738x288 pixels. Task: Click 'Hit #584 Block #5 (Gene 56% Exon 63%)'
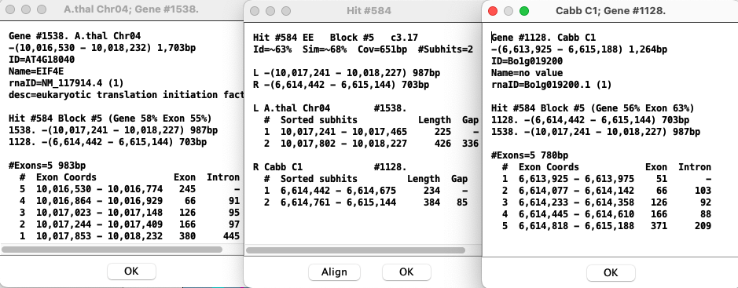pos(593,108)
